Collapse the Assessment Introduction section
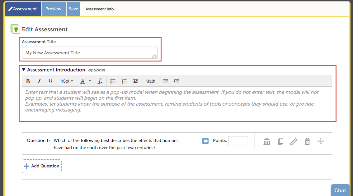This screenshot has height=196, width=353. [24, 70]
